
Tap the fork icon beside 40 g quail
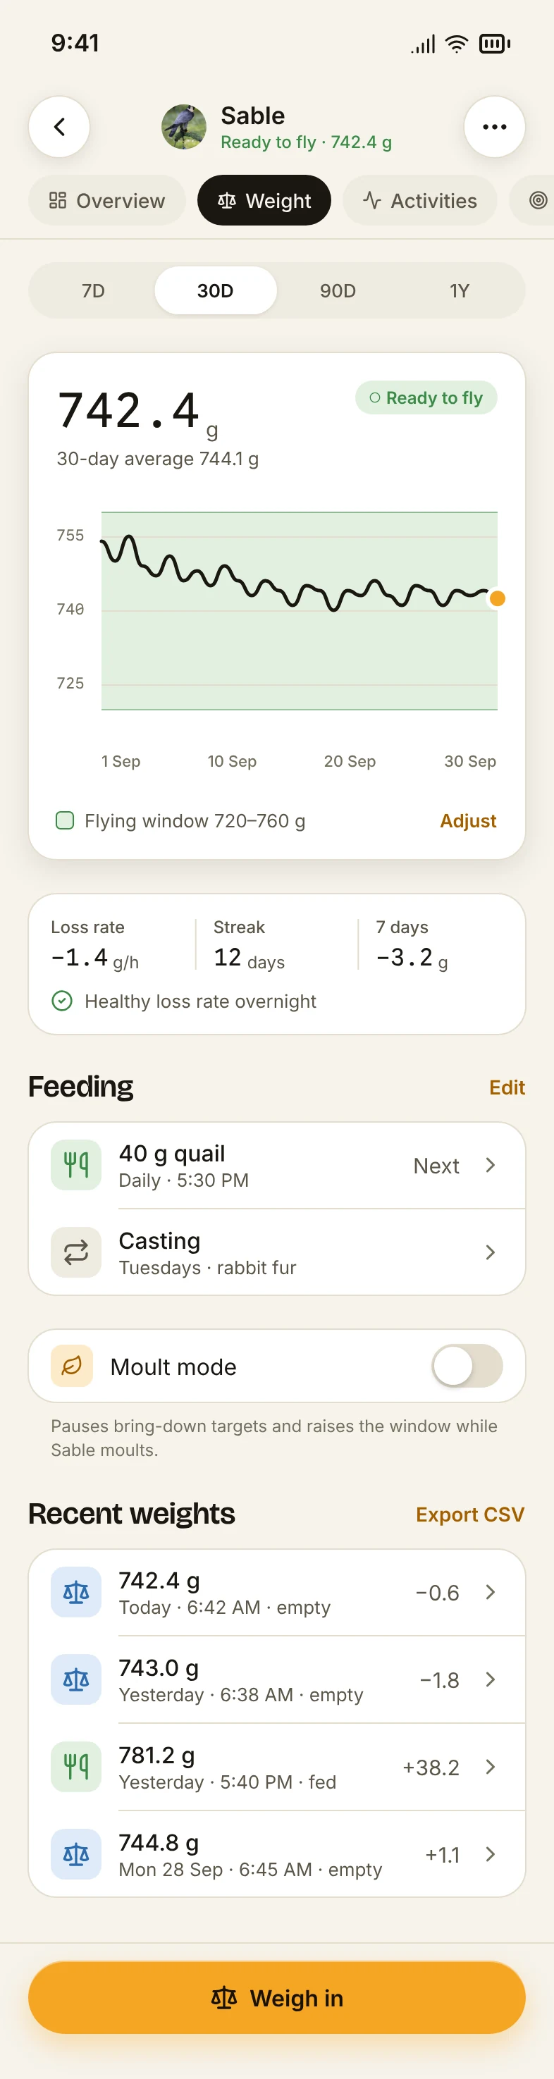76,1165
